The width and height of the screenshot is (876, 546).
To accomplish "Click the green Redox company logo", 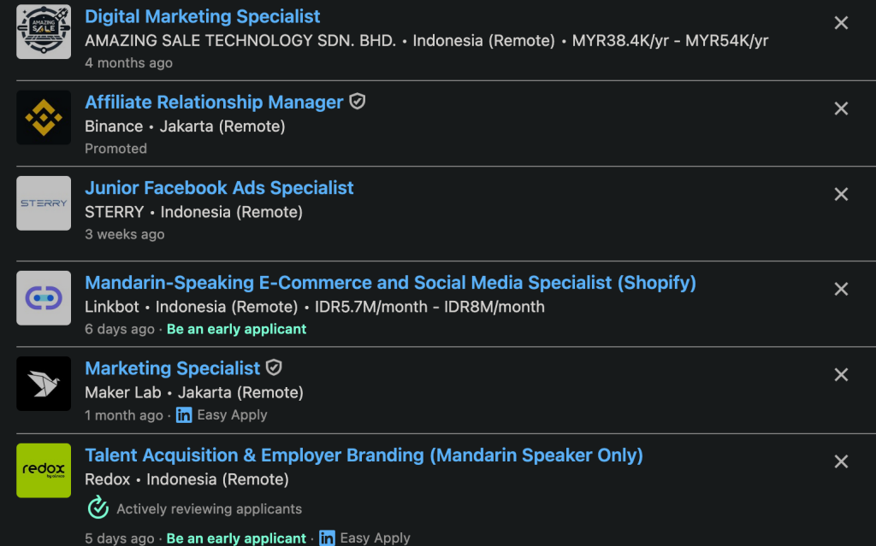I will [x=44, y=471].
